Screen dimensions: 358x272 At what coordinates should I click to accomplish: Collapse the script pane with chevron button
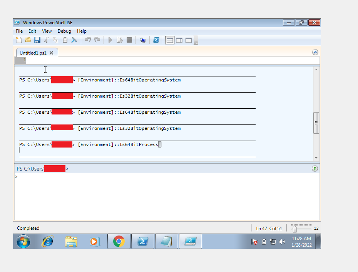pyautogui.click(x=315, y=52)
